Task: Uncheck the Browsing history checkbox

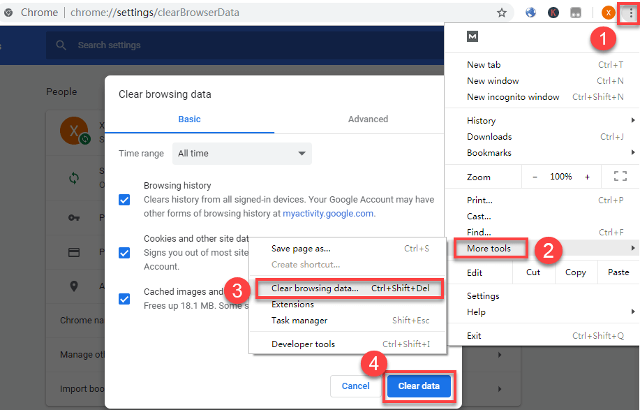Action: [124, 200]
